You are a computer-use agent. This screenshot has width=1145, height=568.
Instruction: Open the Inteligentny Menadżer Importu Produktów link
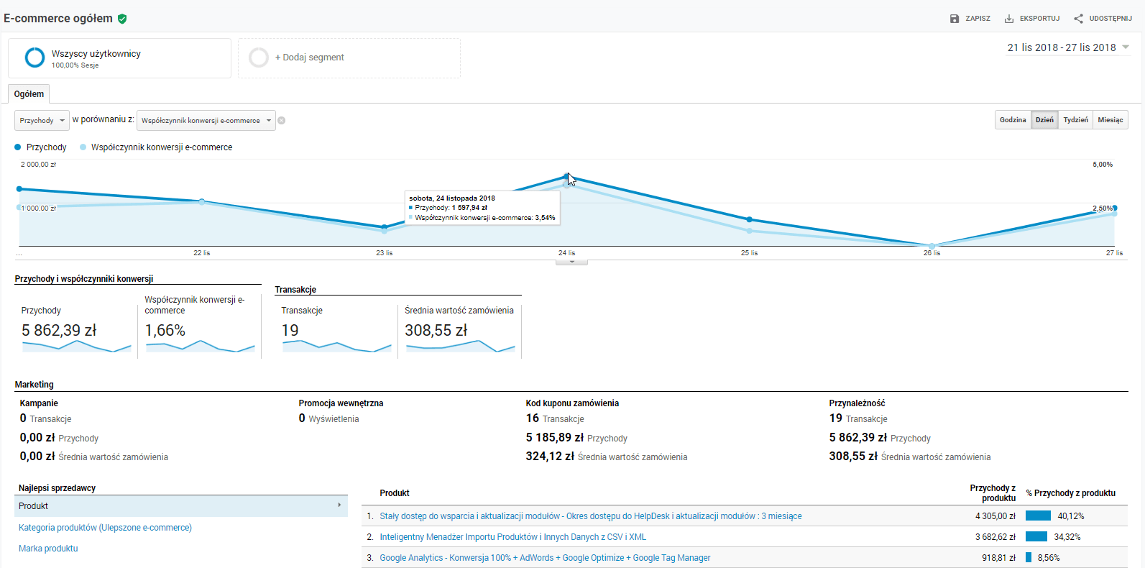point(512,537)
